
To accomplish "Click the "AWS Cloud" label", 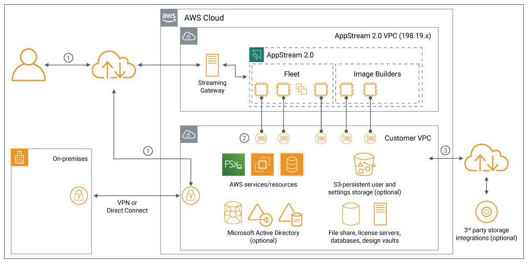I will pyautogui.click(x=204, y=18).
